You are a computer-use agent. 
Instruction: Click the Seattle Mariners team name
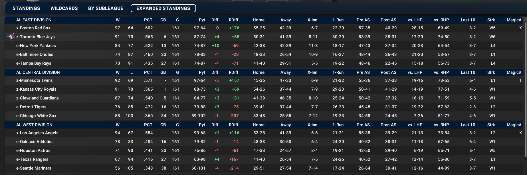point(34,168)
